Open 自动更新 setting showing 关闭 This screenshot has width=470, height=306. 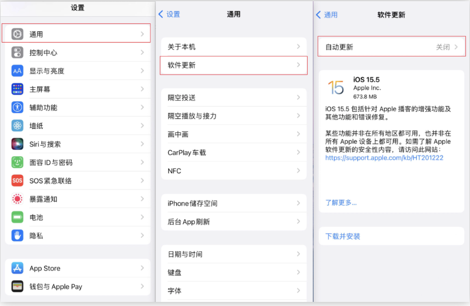point(391,47)
